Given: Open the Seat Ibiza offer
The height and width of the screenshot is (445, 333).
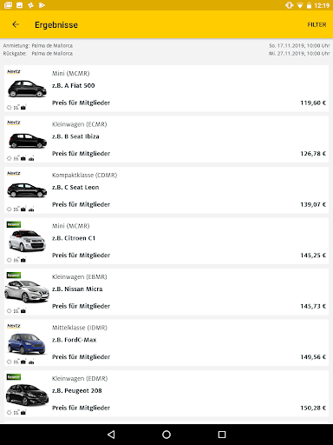Looking at the screenshot, I should tap(166, 139).
